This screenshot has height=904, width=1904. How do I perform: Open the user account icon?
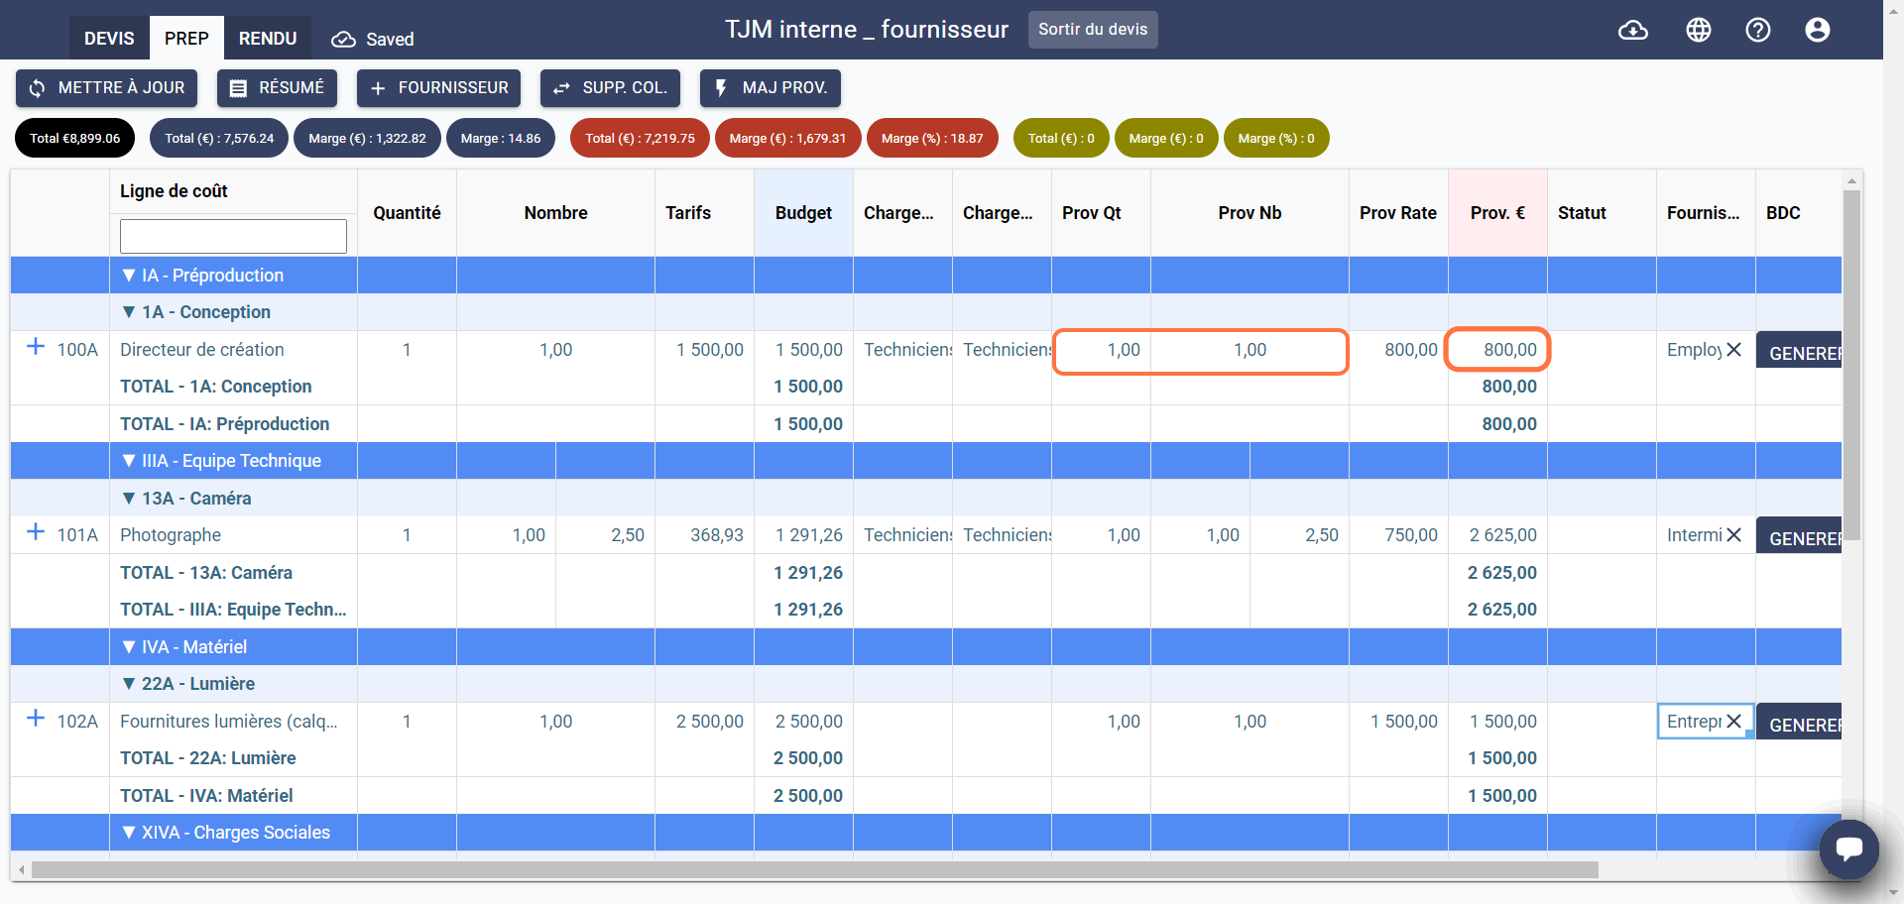click(1818, 30)
